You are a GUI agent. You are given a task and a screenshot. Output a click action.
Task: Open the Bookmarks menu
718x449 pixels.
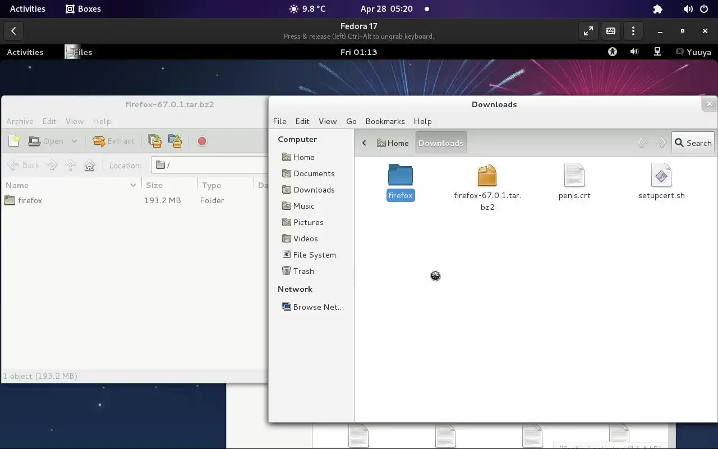pyautogui.click(x=385, y=121)
